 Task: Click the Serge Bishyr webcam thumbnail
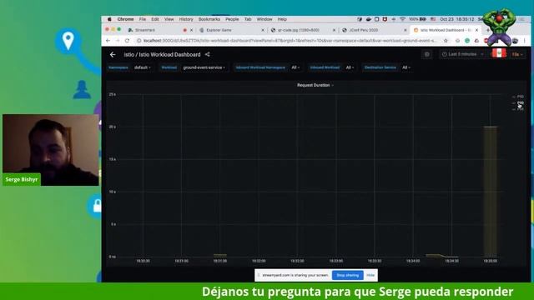tap(51, 150)
